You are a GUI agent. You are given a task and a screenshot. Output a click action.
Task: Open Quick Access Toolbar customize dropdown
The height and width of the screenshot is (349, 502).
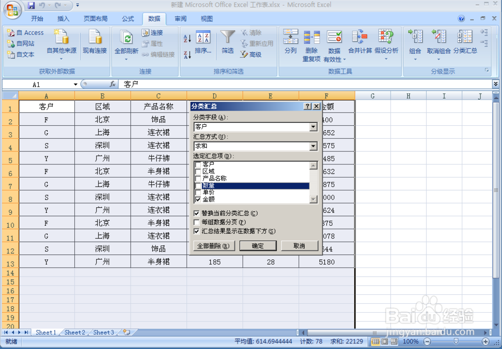(x=77, y=5)
